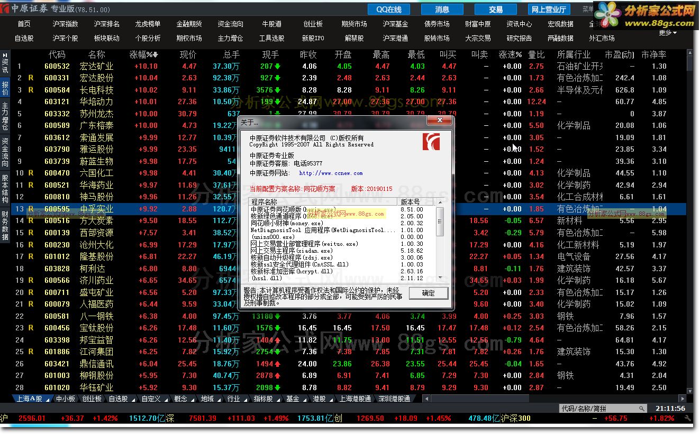Image resolution: width=700 pixels, height=434 pixels.
Task: Open the 自选股 item in the top menu
Action: point(24,38)
